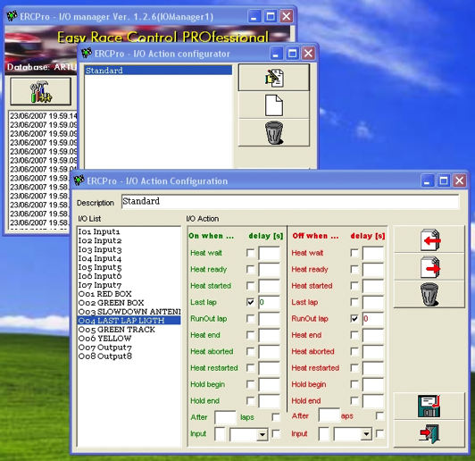Click the red left-arrow document icon
The height and width of the screenshot is (461, 475).
coord(429,239)
